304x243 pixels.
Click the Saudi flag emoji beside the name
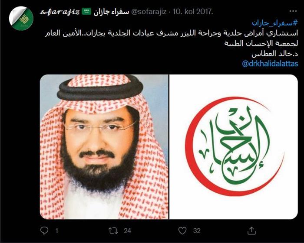pos(86,12)
